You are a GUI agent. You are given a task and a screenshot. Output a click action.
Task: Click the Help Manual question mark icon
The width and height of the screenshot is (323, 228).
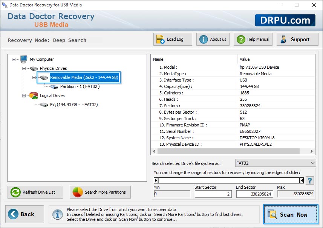click(241, 39)
